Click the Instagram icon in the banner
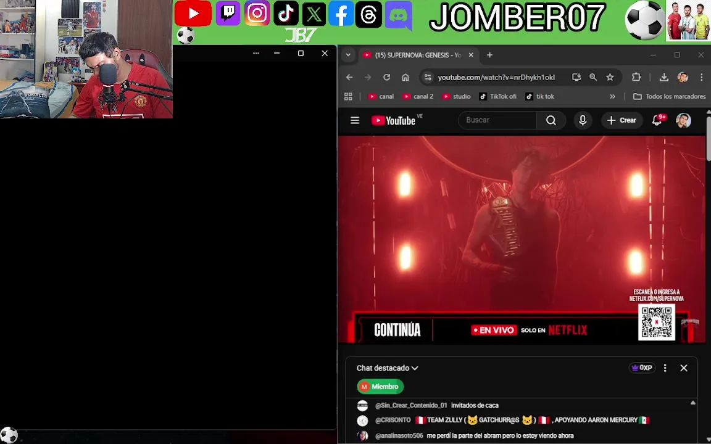 257,13
